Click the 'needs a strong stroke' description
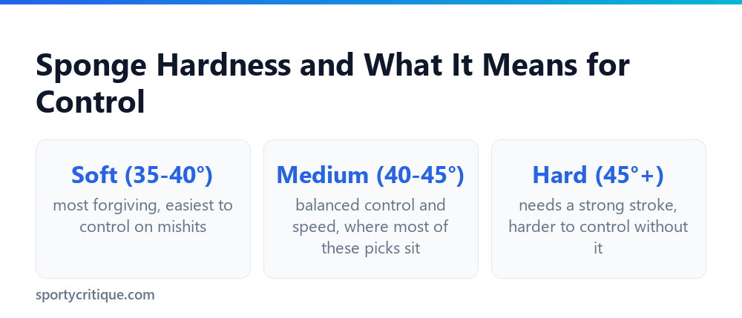This screenshot has width=742, height=318. [x=598, y=226]
